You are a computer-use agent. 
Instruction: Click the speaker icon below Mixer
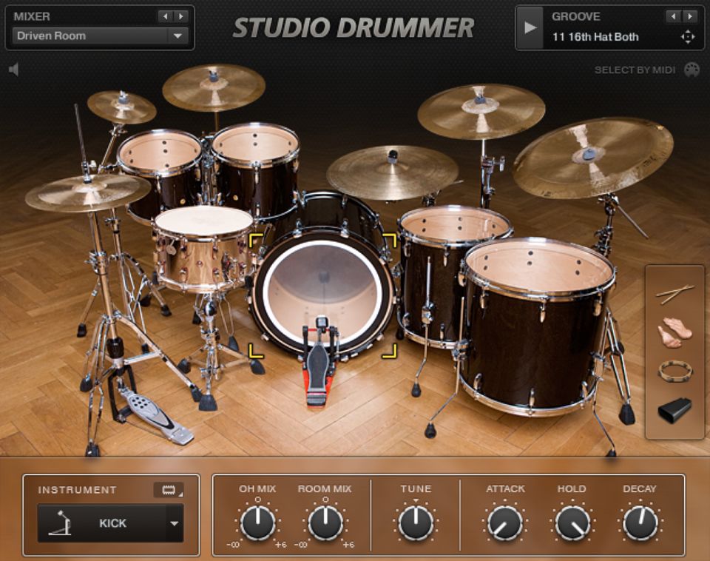13,70
